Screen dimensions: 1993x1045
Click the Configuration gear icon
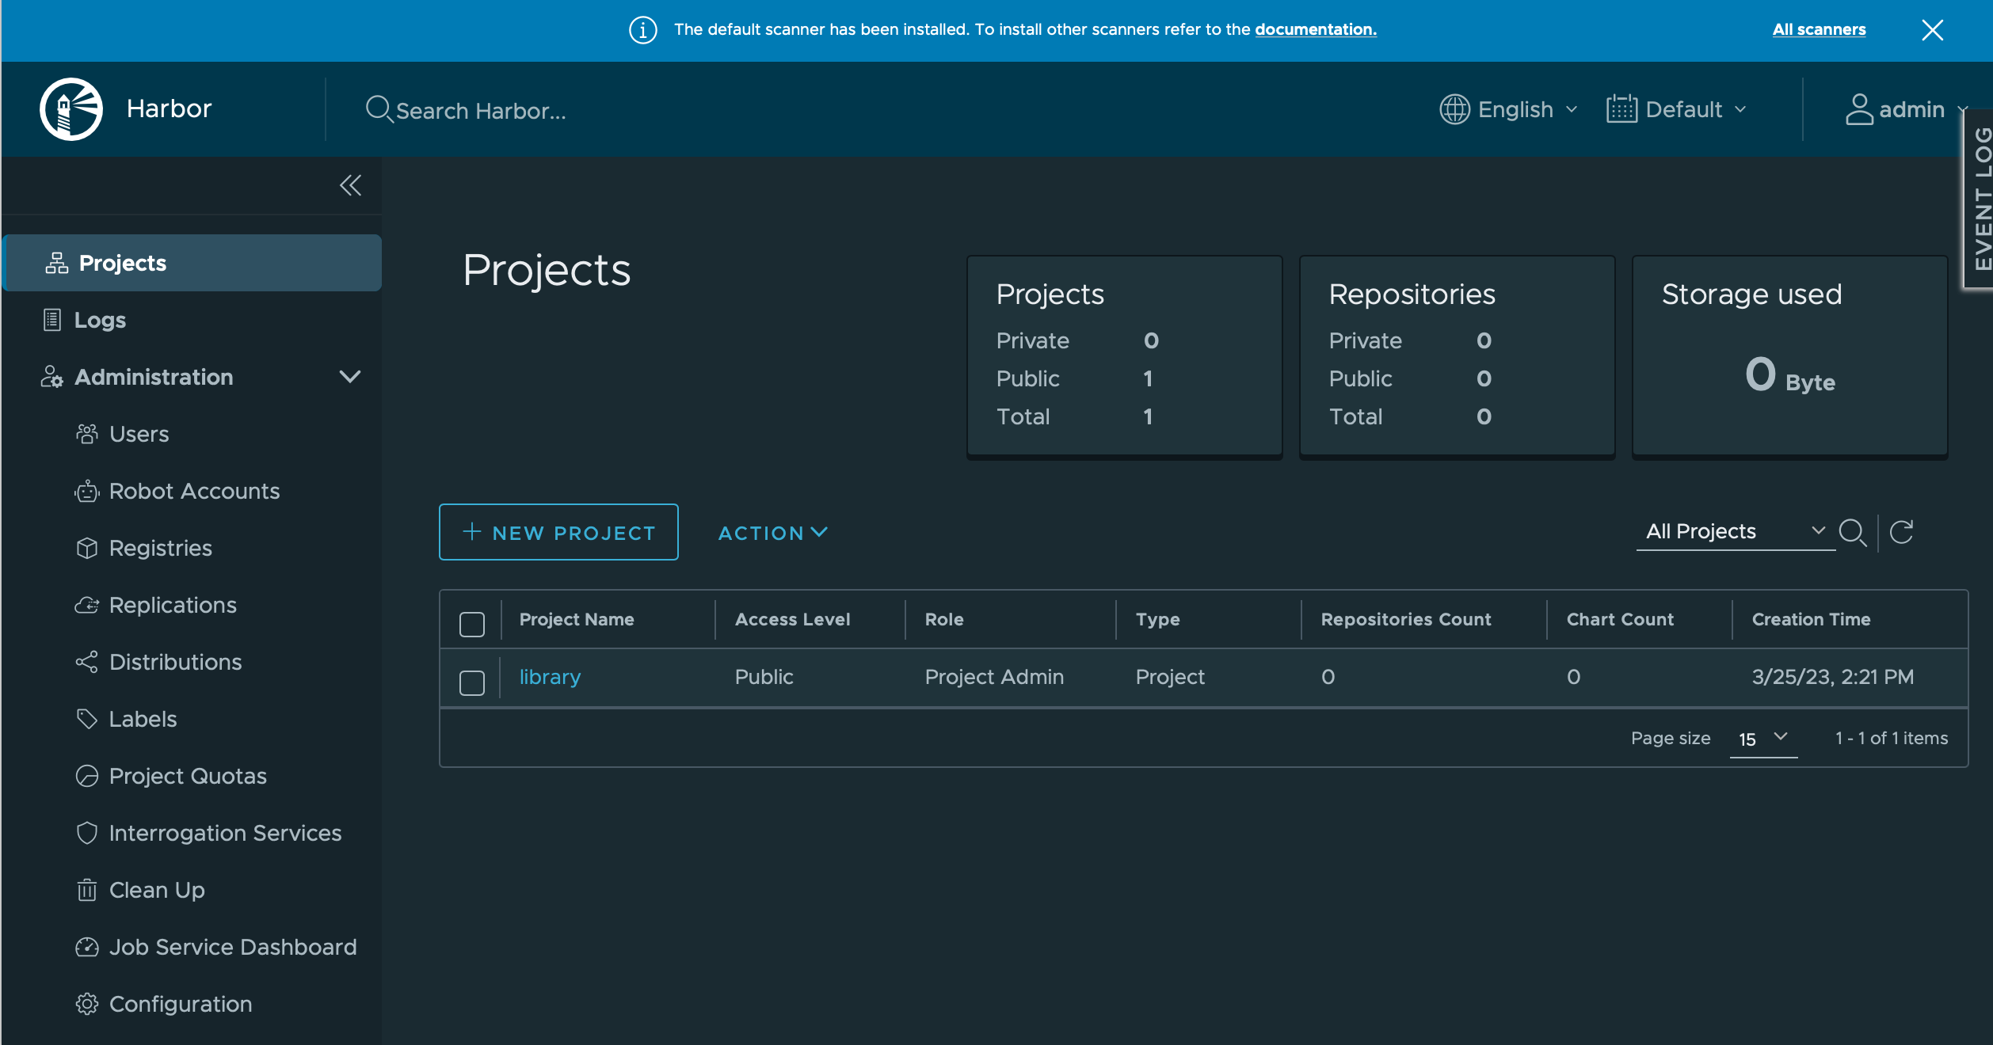coord(87,1004)
